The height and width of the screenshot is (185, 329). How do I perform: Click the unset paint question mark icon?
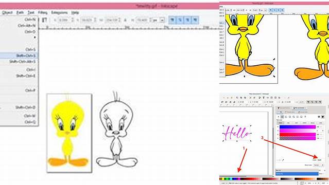point(305,117)
